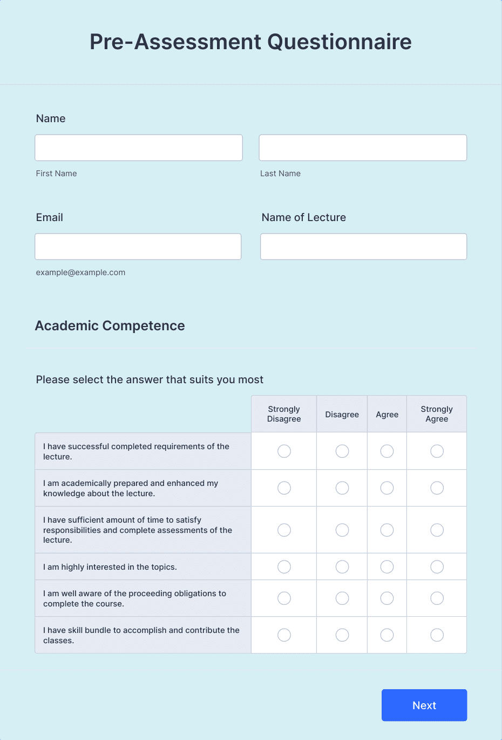This screenshot has width=502, height=740.
Task: Click the Email input field
Action: coord(138,246)
